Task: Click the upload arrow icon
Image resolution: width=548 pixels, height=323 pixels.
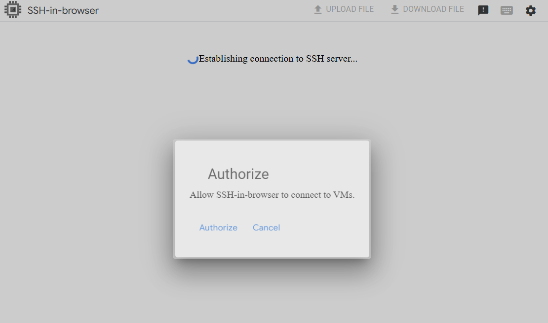Action: (317, 9)
